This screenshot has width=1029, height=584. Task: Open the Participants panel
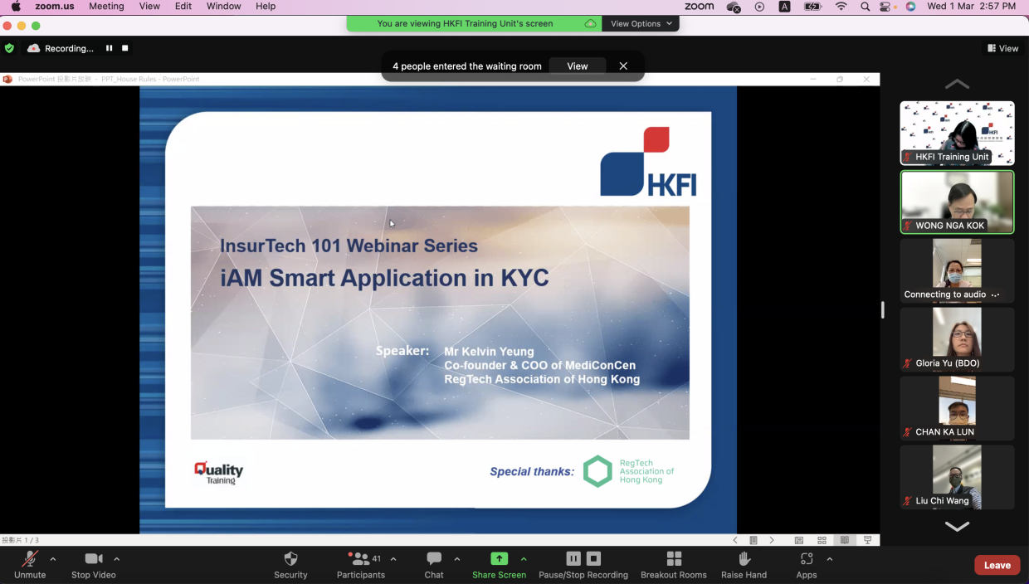click(360, 564)
